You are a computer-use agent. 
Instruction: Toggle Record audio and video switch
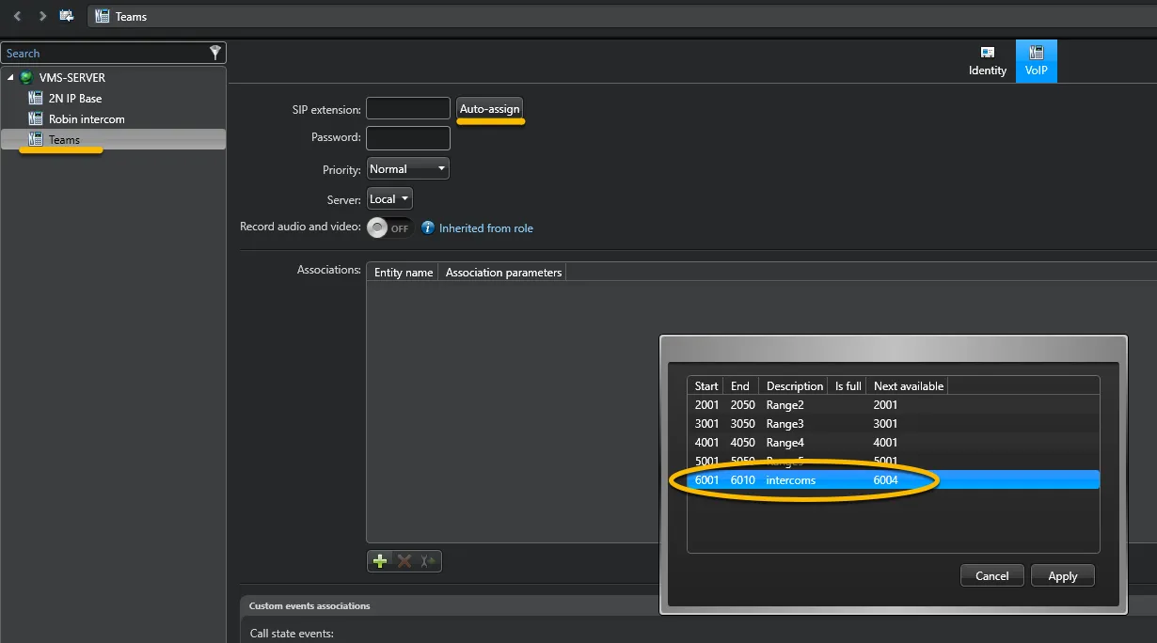point(389,227)
